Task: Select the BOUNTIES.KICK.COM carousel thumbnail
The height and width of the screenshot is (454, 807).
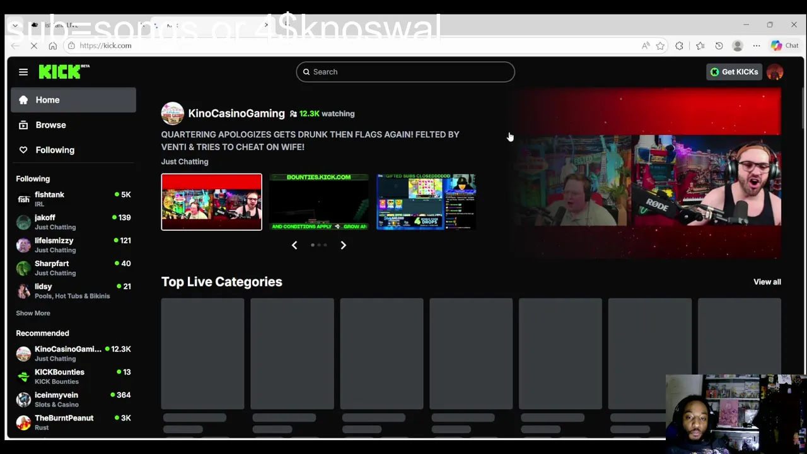Action: [x=319, y=202]
